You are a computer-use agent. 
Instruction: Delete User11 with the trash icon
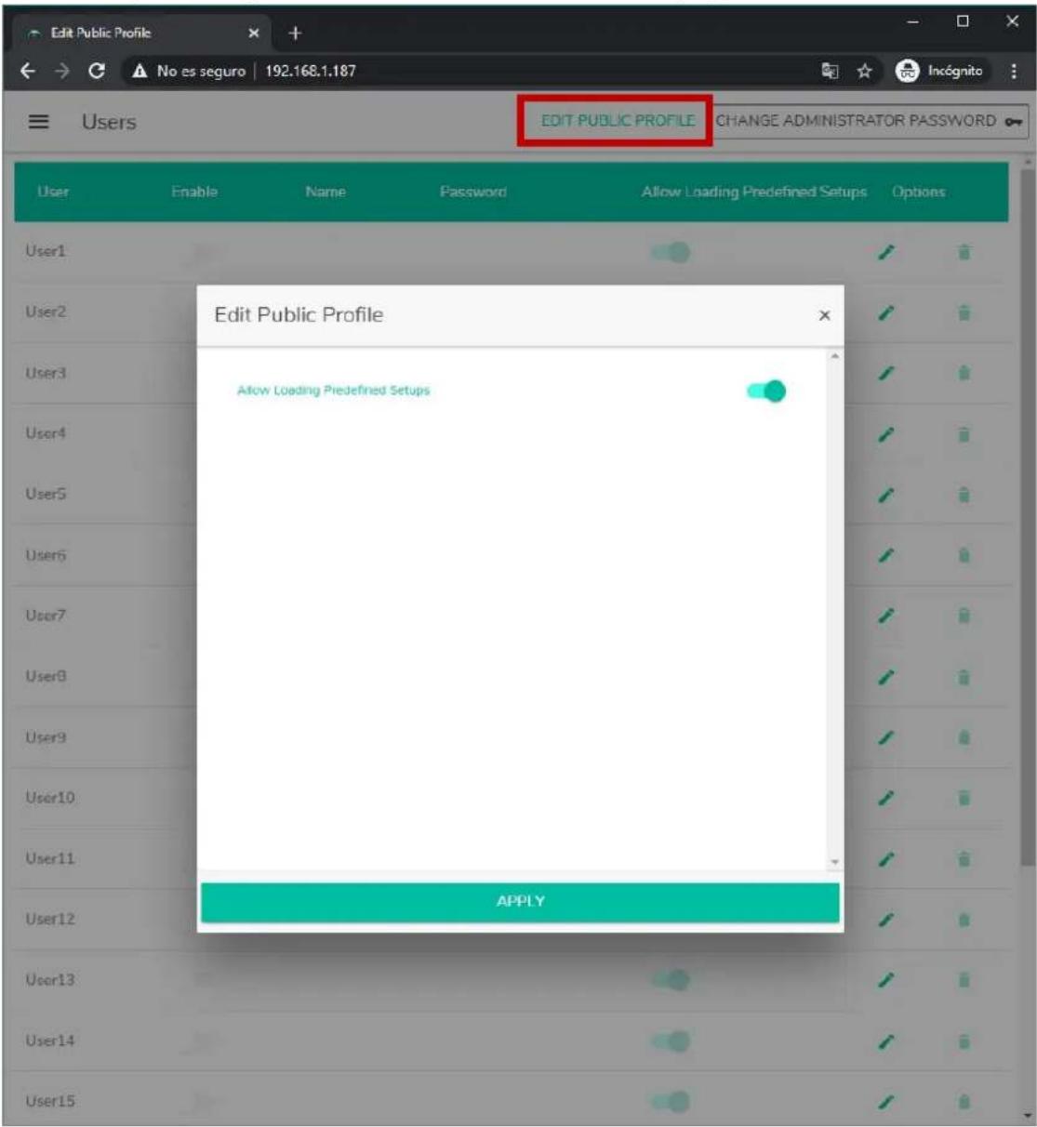point(964,859)
